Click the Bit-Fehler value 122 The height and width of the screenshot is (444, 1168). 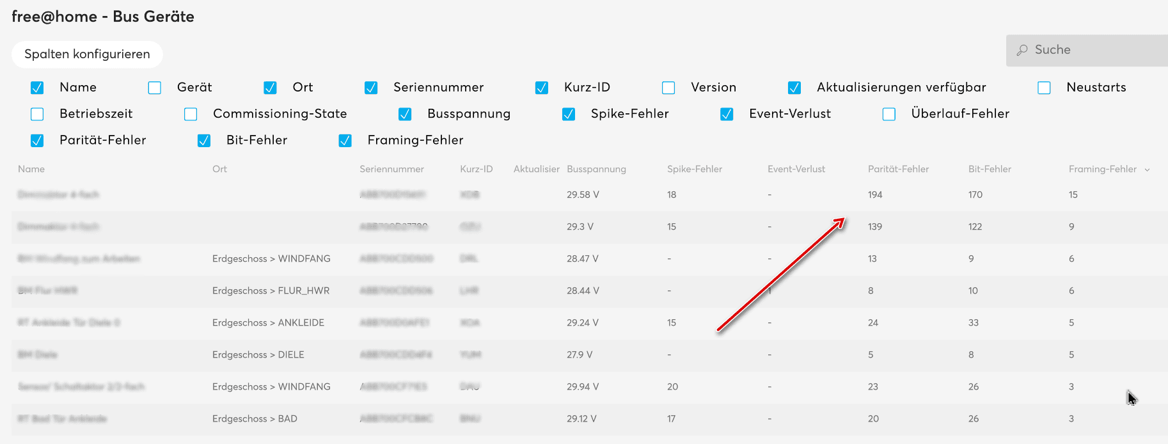tap(975, 226)
